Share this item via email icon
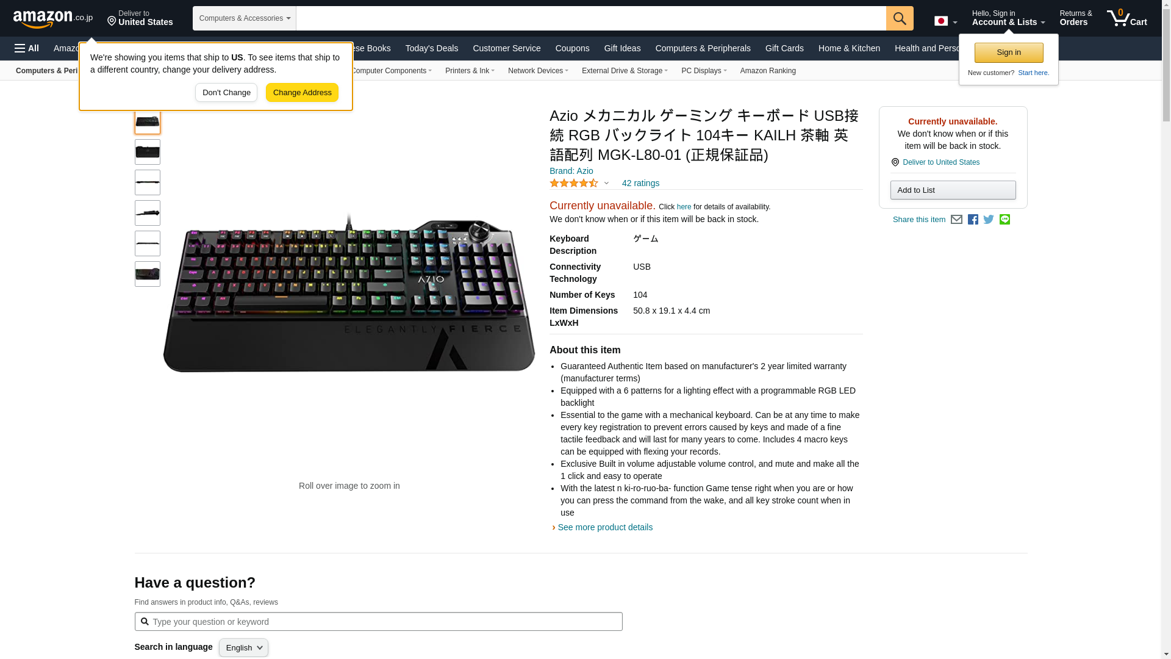The image size is (1171, 659). tap(956, 220)
